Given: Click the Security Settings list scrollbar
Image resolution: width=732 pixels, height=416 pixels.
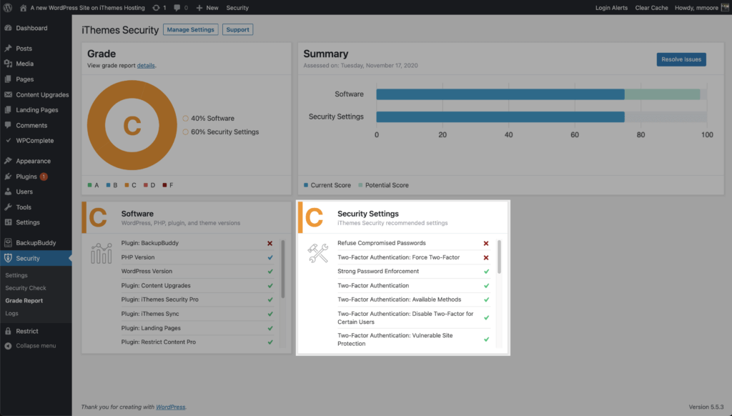Looking at the screenshot, I should click(x=499, y=257).
